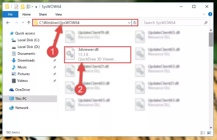Switch to large thumbnails view icon

(209, 133)
